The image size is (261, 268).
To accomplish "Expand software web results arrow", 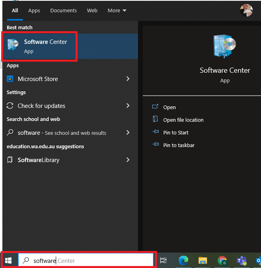I will 128,133.
